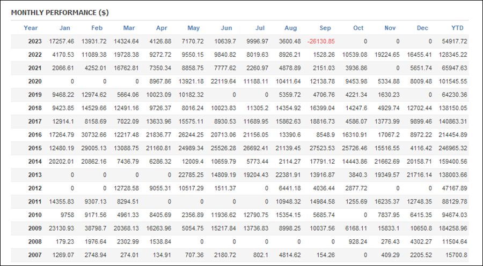
Task: Select the Dec column header
Action: pos(422,28)
